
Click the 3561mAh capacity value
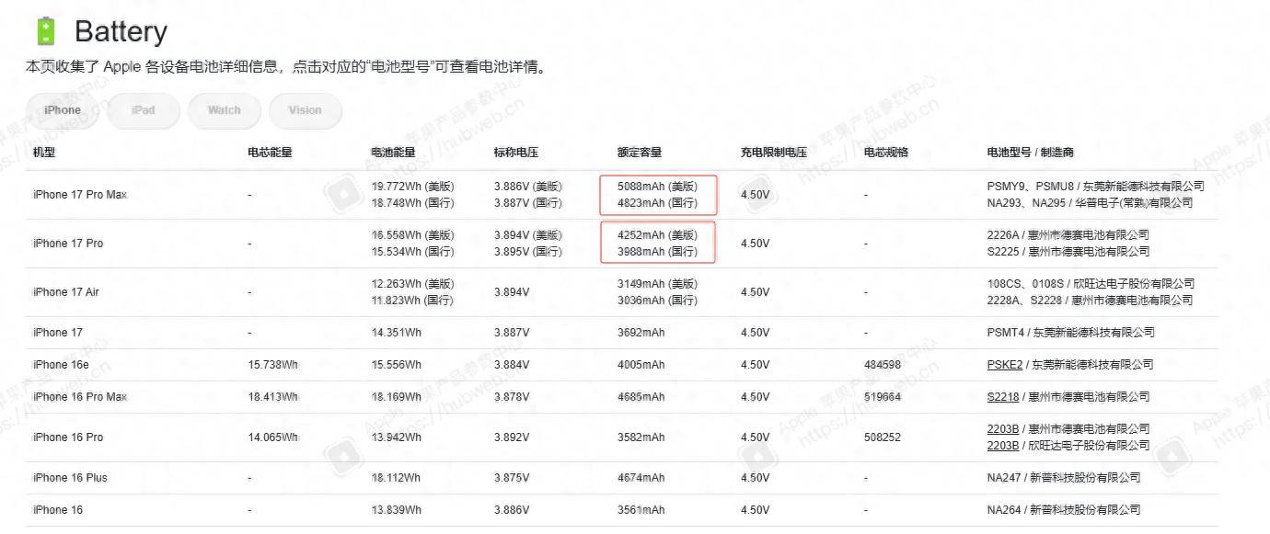641,510
